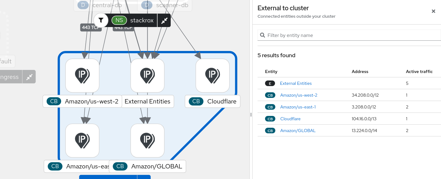Viewport: 441px width, 179px height.
Task: Click the Filter by entity name input field
Action: click(x=343, y=35)
